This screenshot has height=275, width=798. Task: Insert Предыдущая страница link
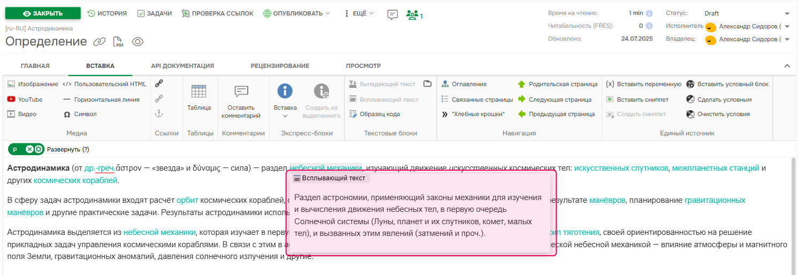(x=556, y=114)
